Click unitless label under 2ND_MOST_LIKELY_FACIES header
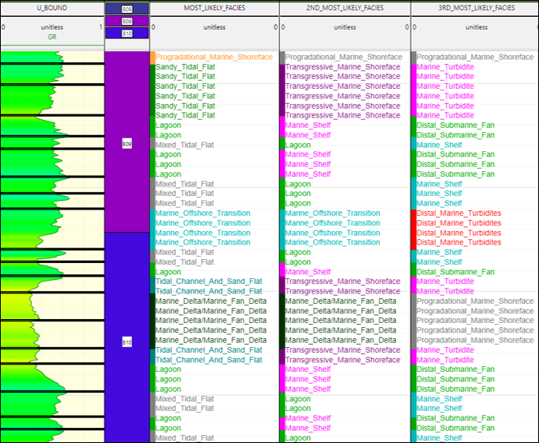This screenshot has width=539, height=443. (x=345, y=27)
